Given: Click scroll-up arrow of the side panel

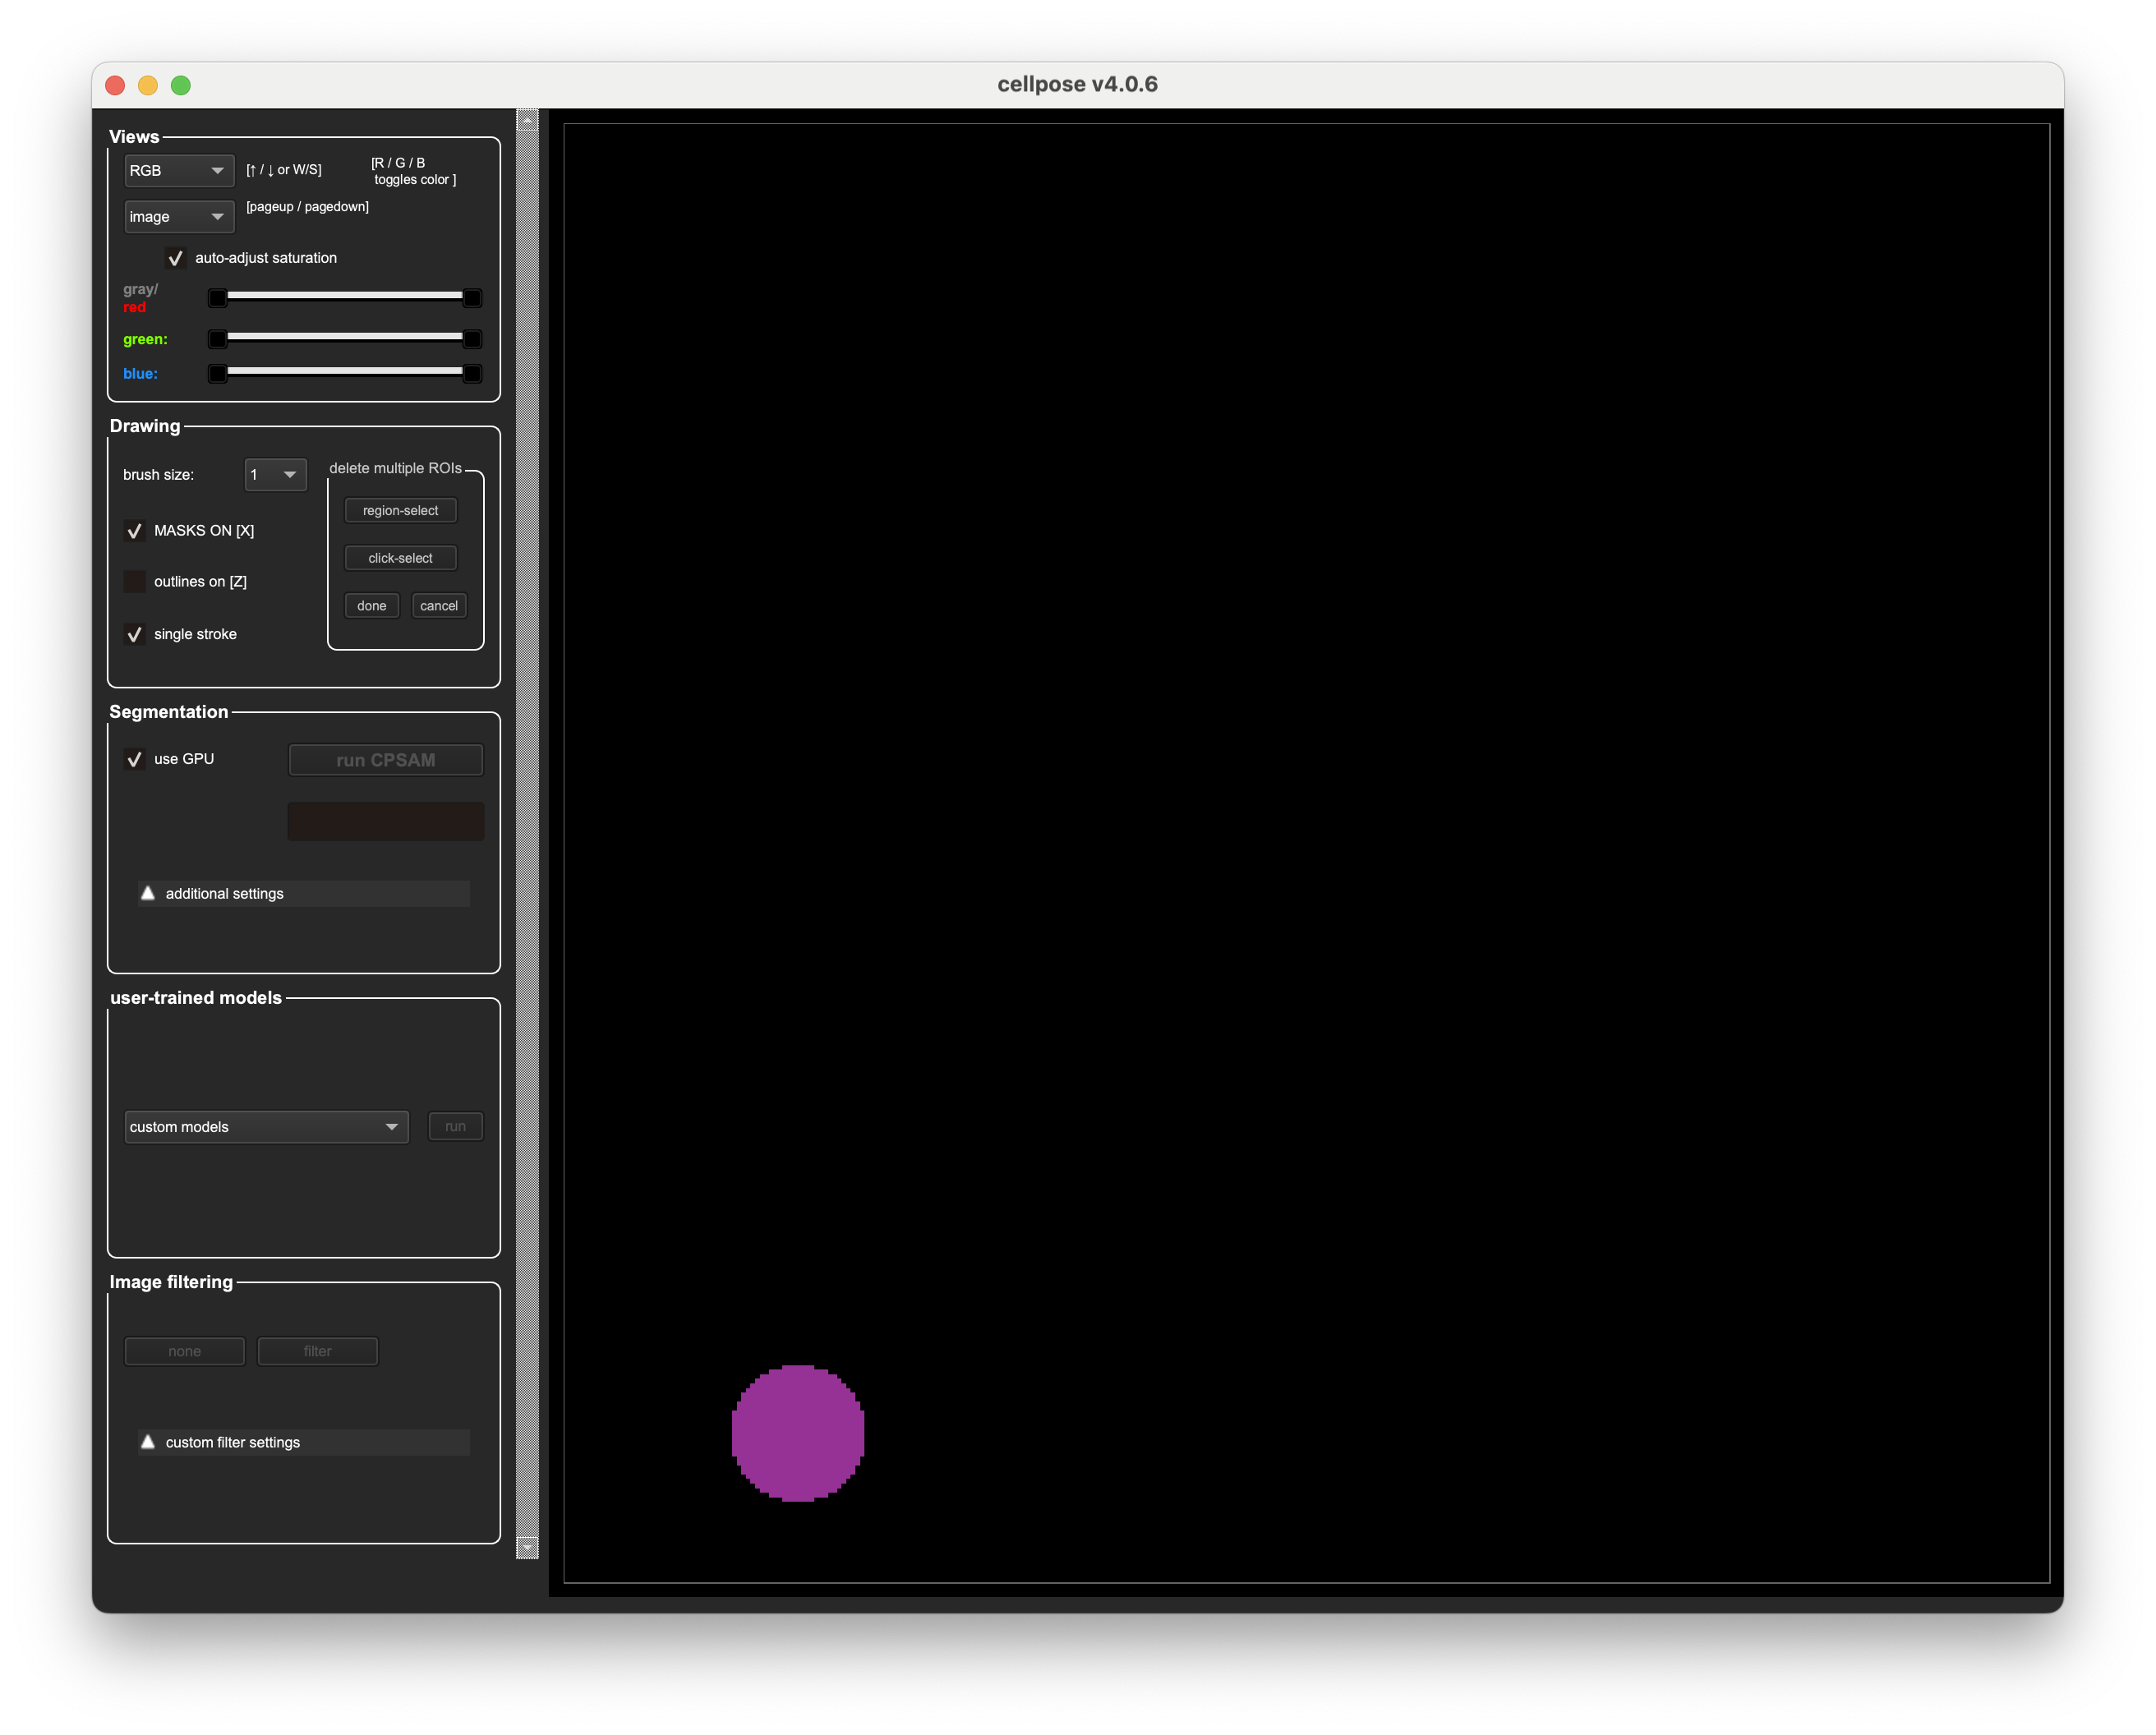Looking at the screenshot, I should tap(527, 120).
